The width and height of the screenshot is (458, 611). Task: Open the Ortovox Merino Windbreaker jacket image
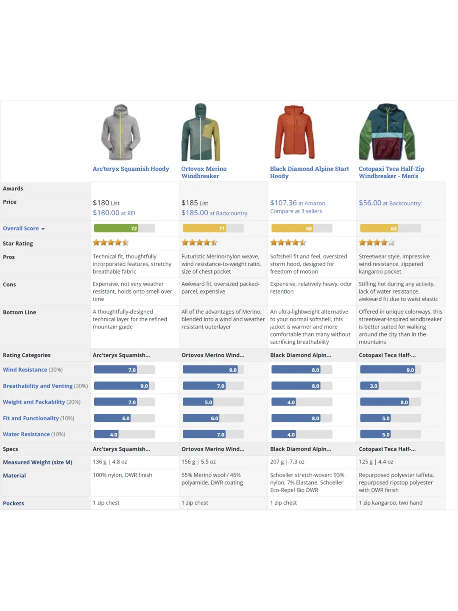201,132
